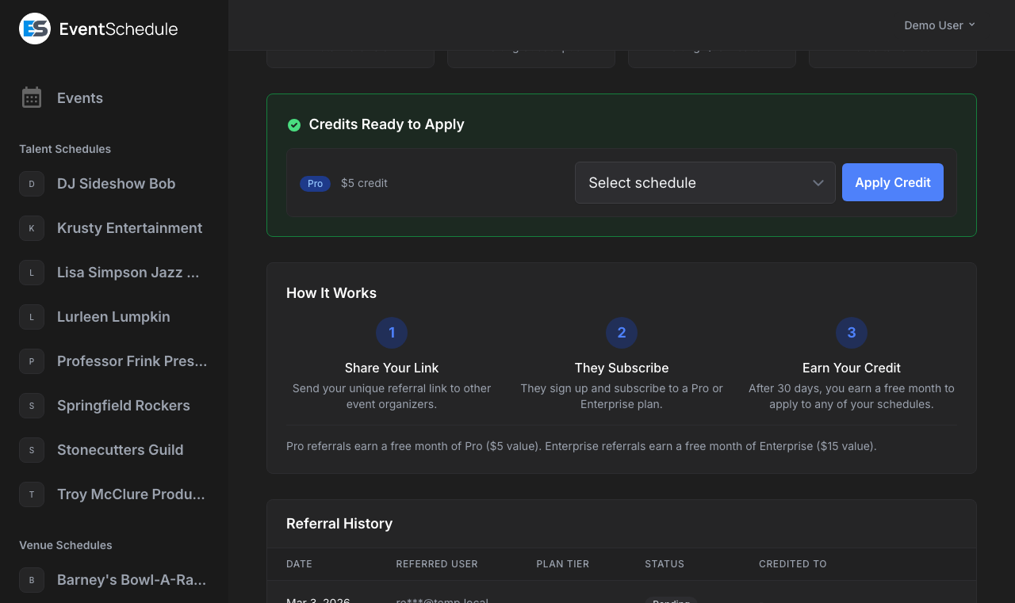The image size is (1015, 603).
Task: Click the Pro plan badge
Action: pyautogui.click(x=315, y=183)
